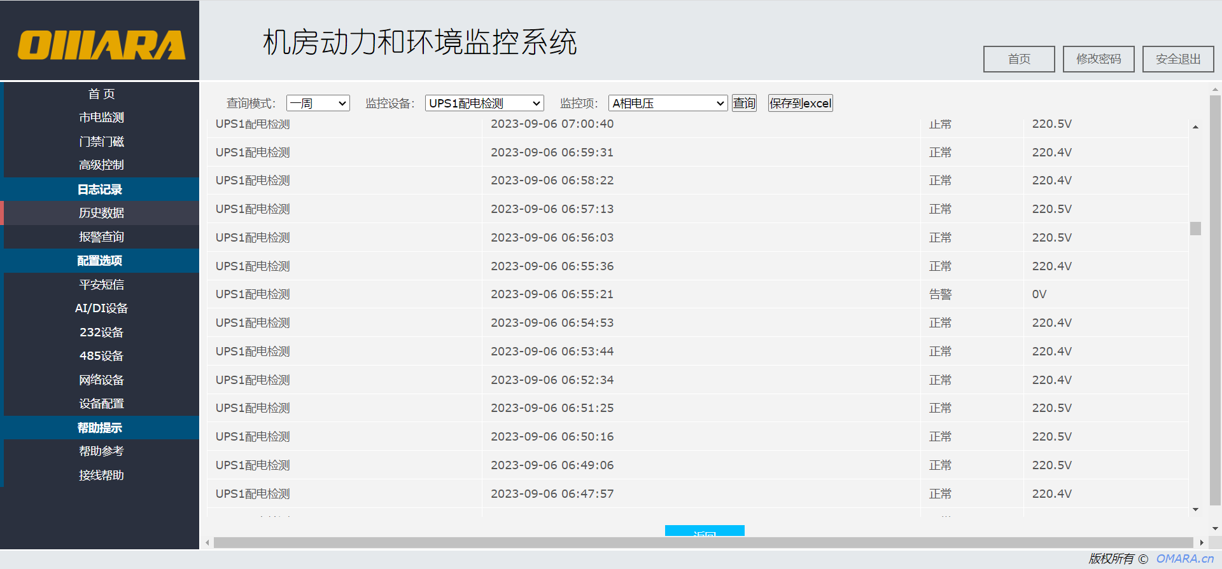This screenshot has width=1222, height=569.
Task: Click the 安全退出 button
Action: (x=1178, y=59)
